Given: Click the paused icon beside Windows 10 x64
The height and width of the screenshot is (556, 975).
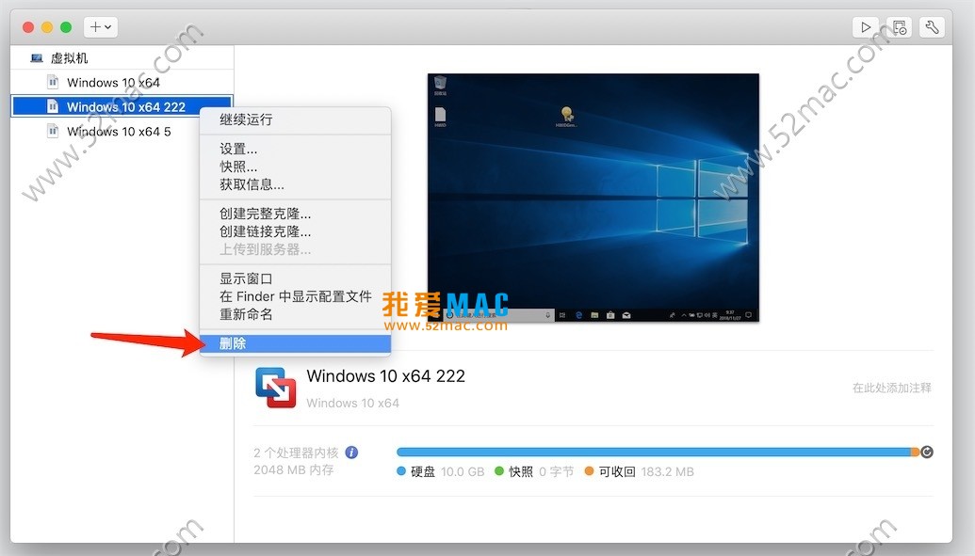Looking at the screenshot, I should [53, 82].
